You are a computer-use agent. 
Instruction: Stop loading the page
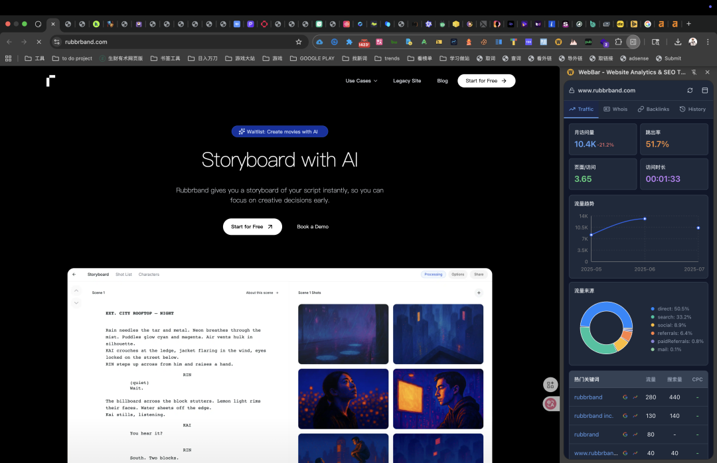39,42
